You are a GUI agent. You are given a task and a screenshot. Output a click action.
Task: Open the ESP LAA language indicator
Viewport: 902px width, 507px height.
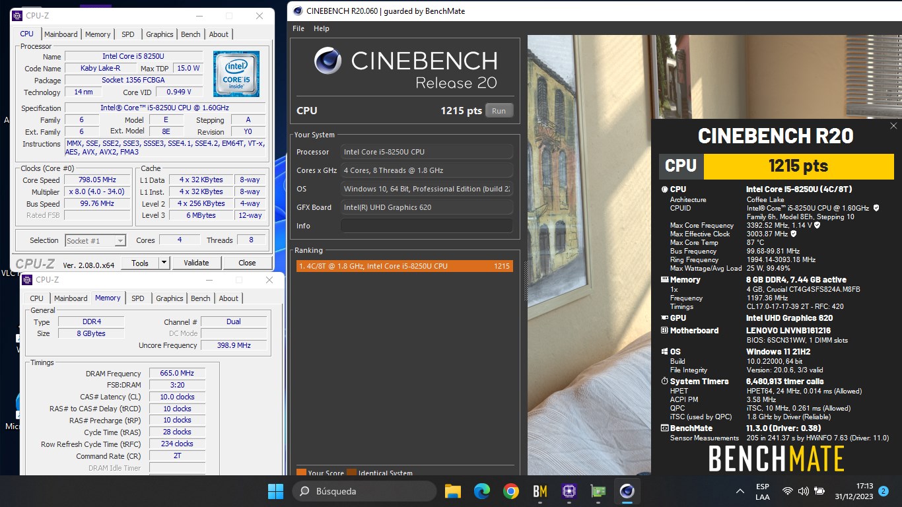[x=762, y=491]
